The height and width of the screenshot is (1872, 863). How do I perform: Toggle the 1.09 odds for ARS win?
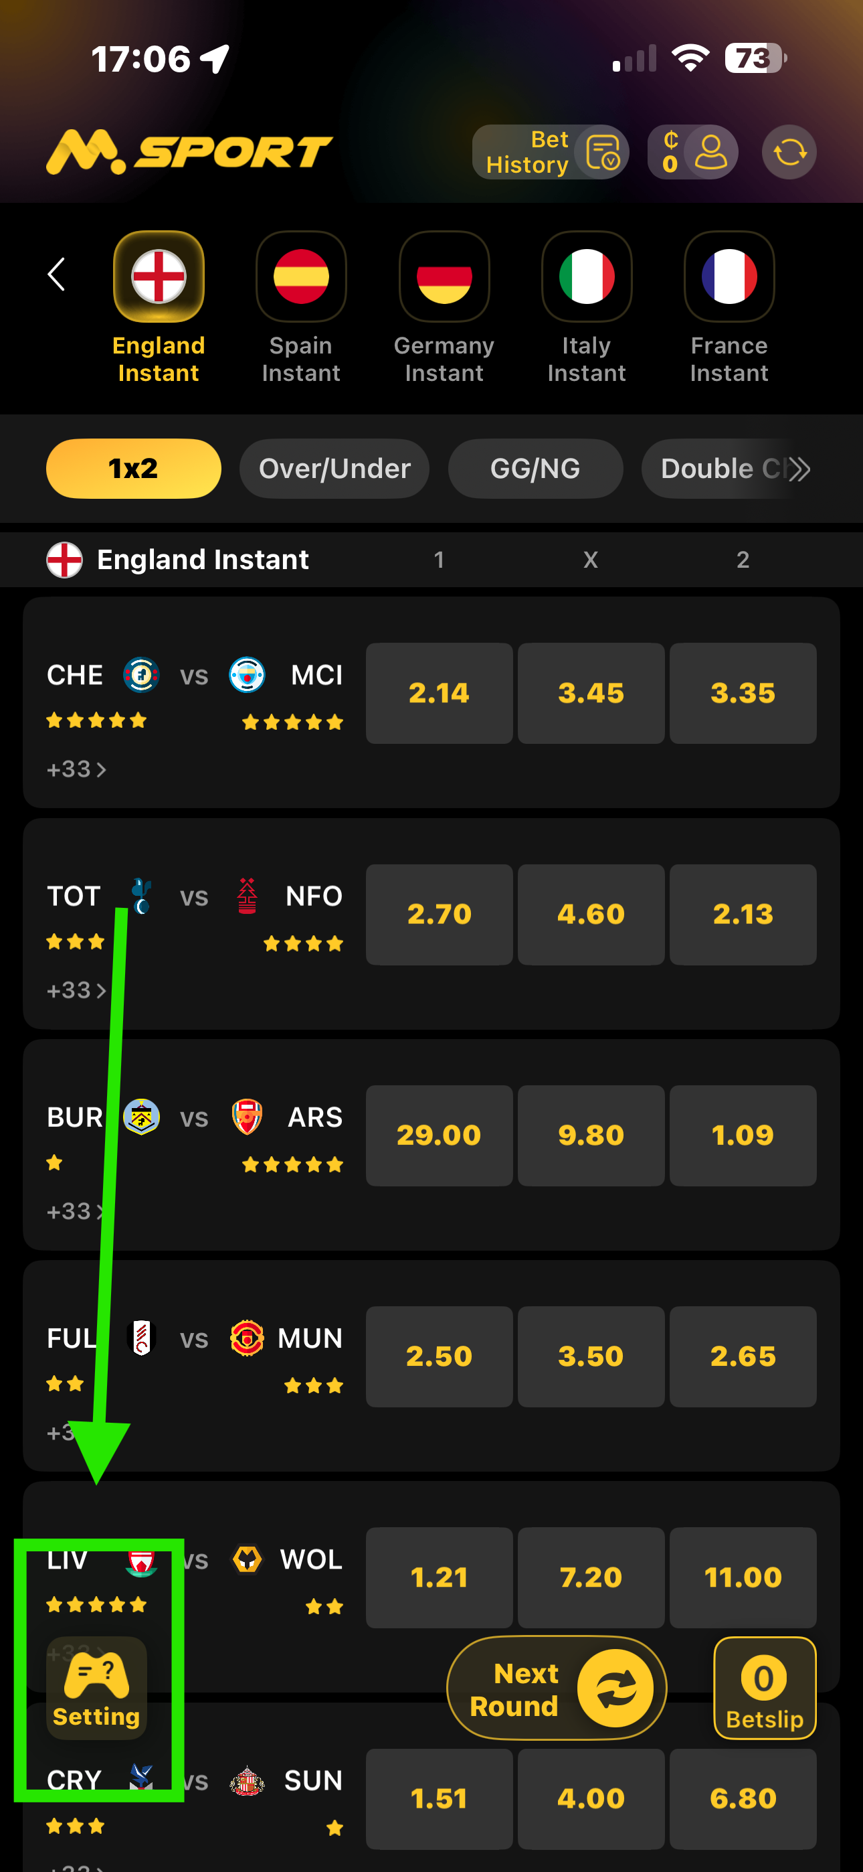point(743,1135)
